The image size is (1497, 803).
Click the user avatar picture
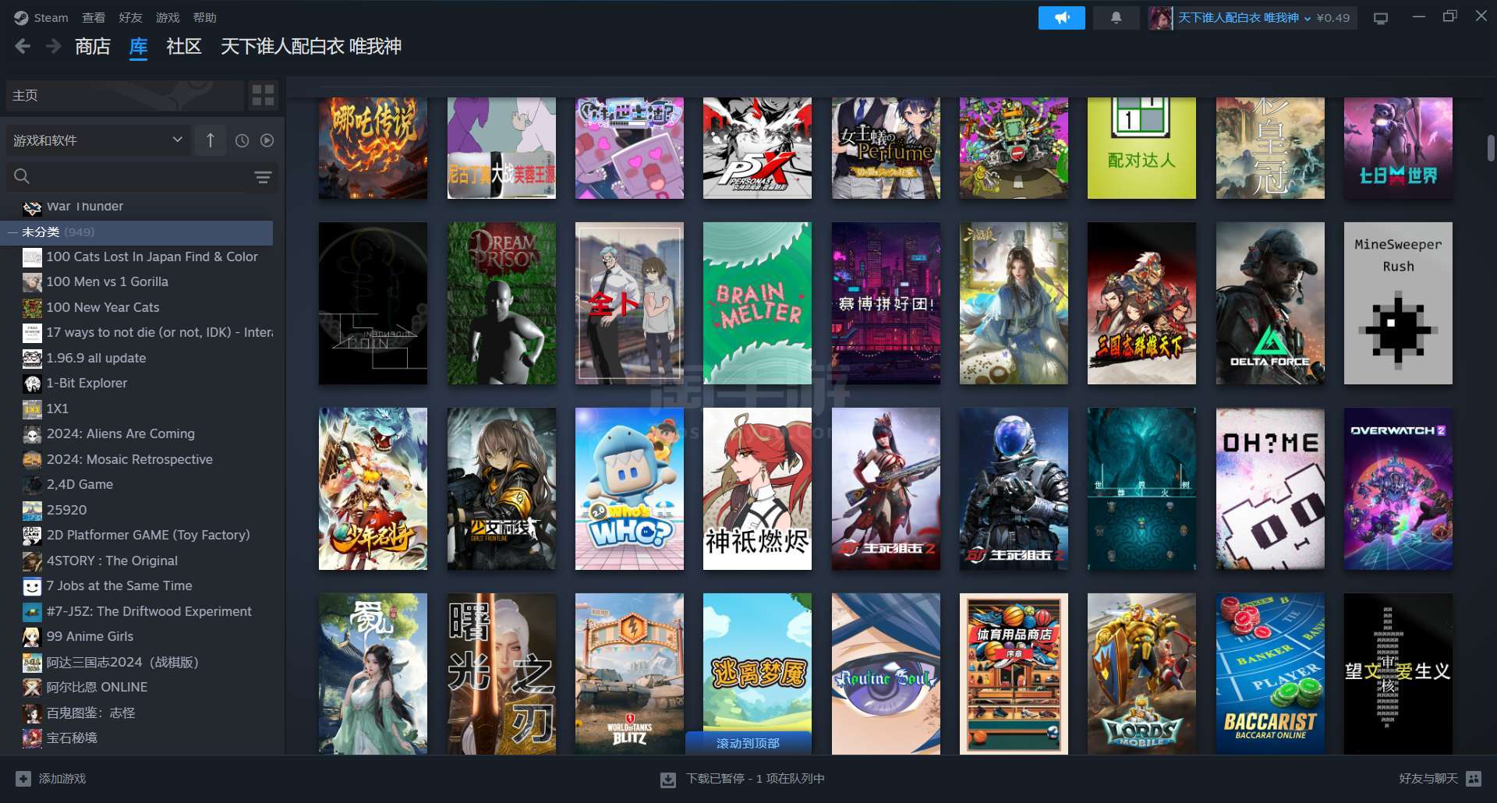coord(1160,17)
